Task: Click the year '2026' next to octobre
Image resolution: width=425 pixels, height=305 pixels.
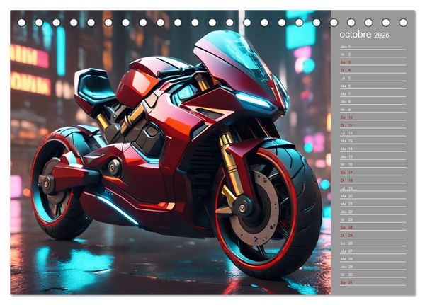Action: [x=381, y=35]
